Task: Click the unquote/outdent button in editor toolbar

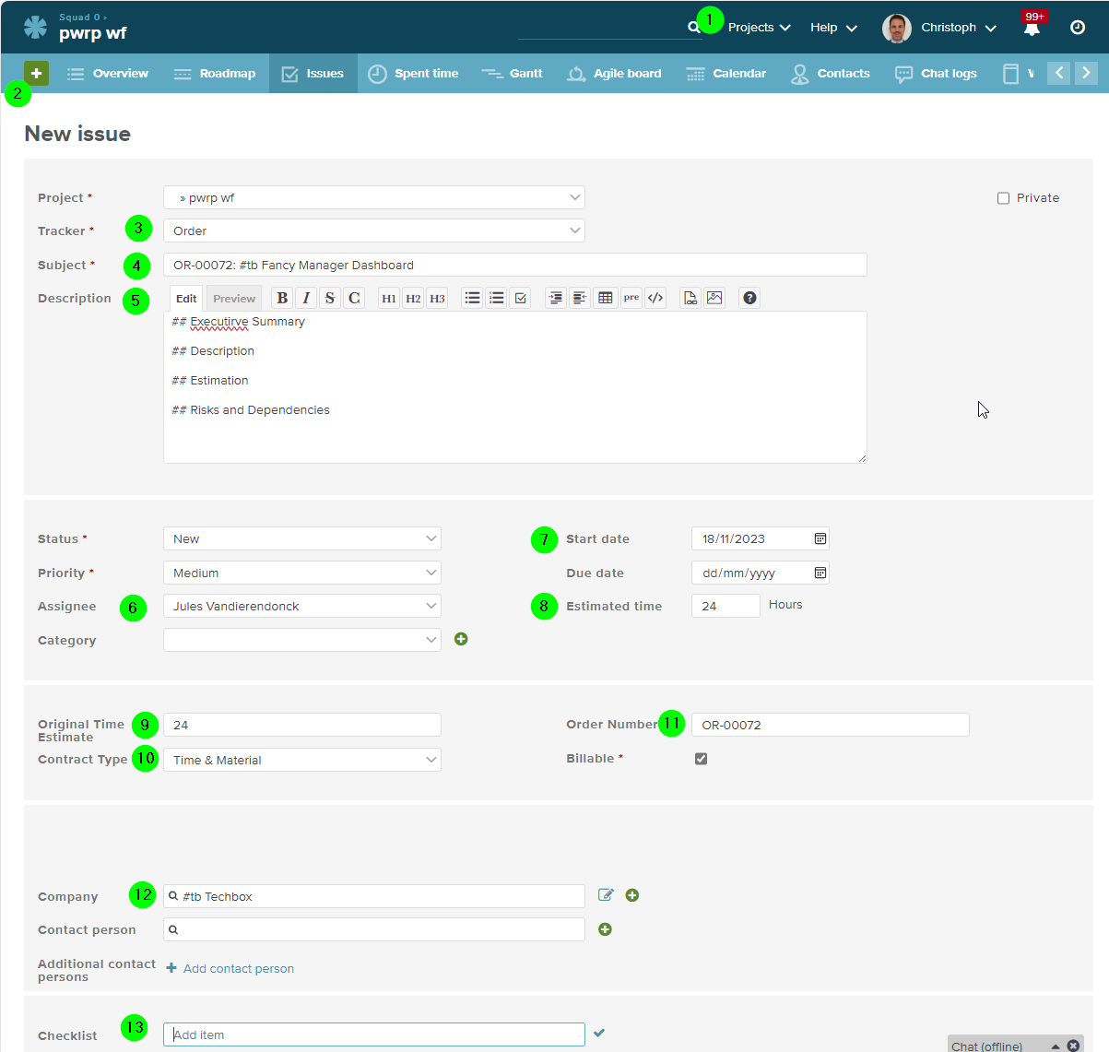Action: click(x=579, y=298)
